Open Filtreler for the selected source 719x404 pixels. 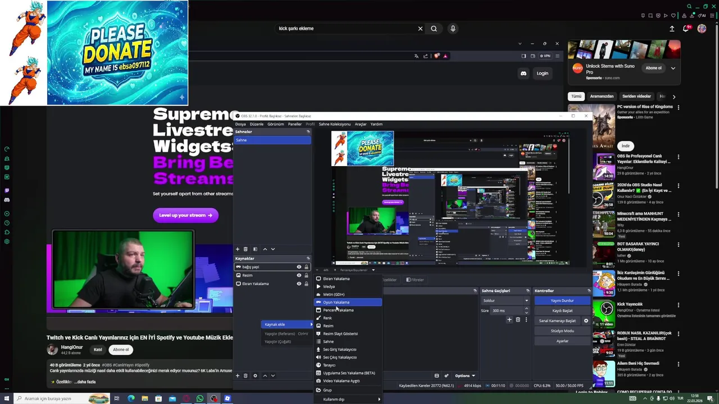pos(415,279)
